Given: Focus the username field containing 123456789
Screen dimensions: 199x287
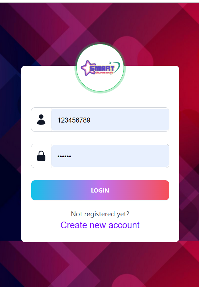Looking at the screenshot, I should pyautogui.click(x=110, y=120).
